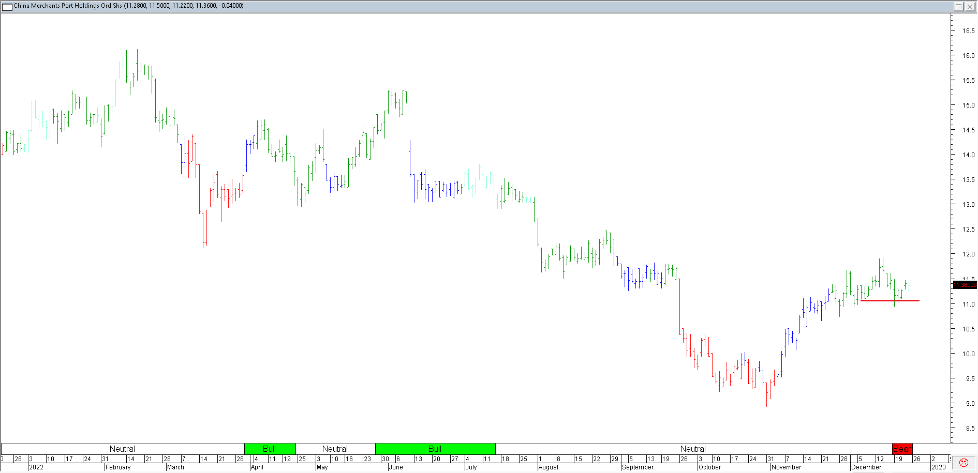Screen dimensions: 978x473
Task: Click the 2022 year label on the date axis
Action: coord(36,467)
